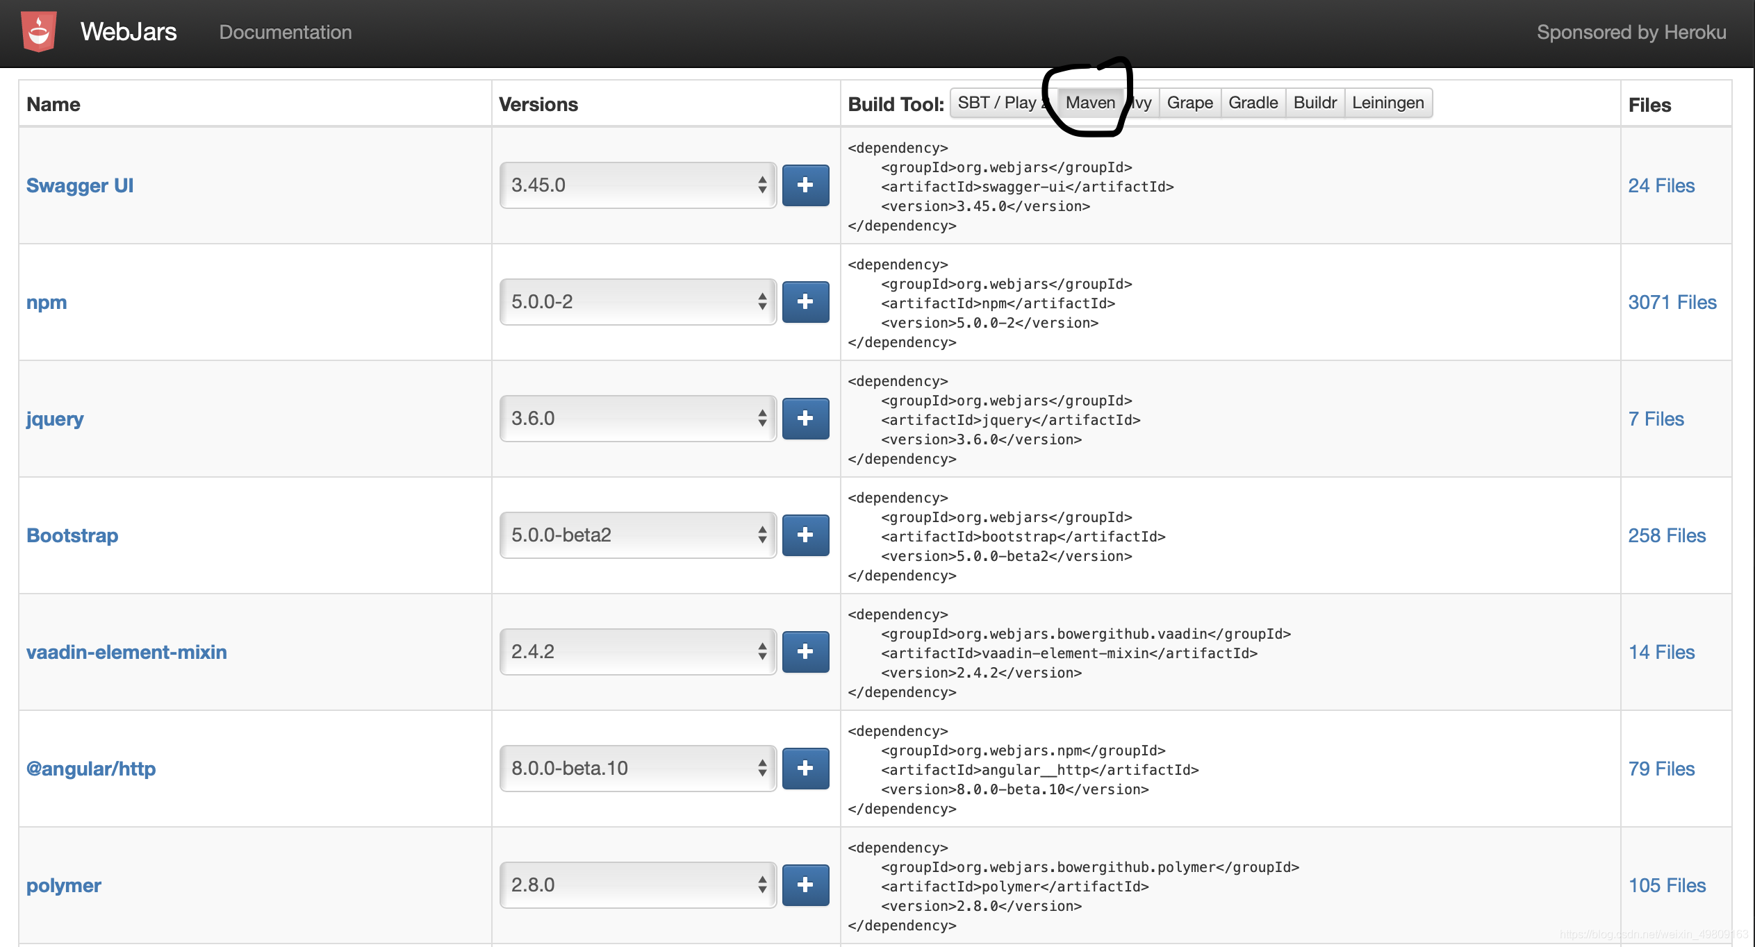Open the vaadin-element-mixin project link
The height and width of the screenshot is (947, 1755).
click(126, 652)
